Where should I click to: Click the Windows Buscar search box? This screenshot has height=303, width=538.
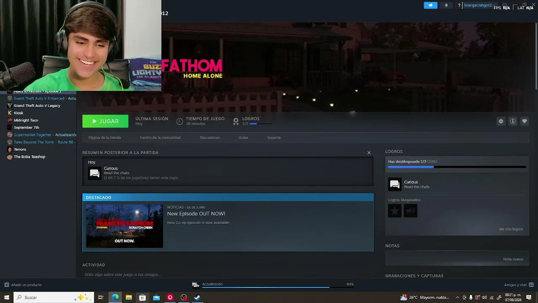coord(54,298)
